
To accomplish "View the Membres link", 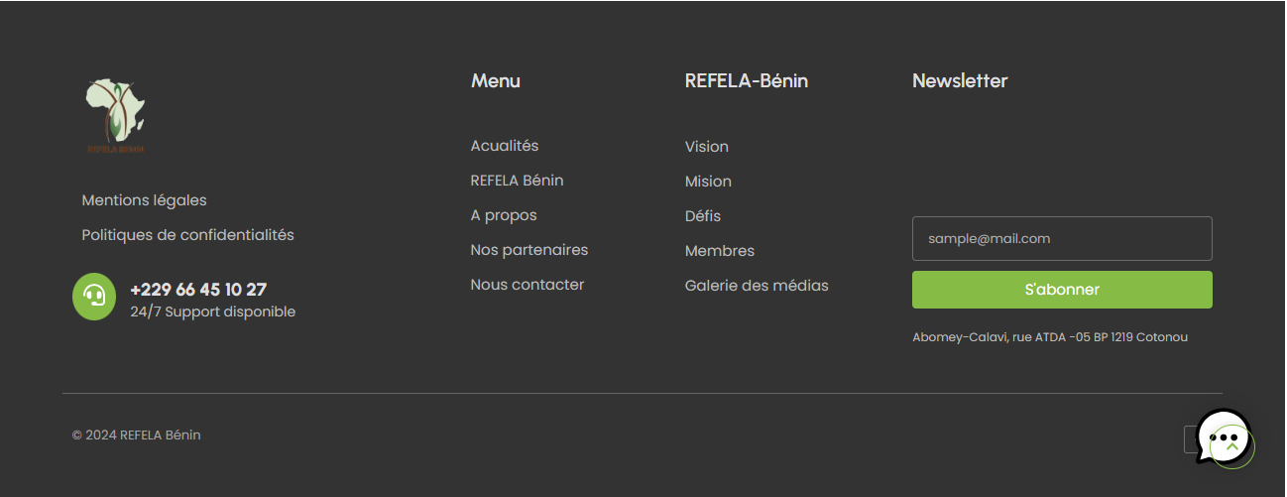I will (719, 251).
